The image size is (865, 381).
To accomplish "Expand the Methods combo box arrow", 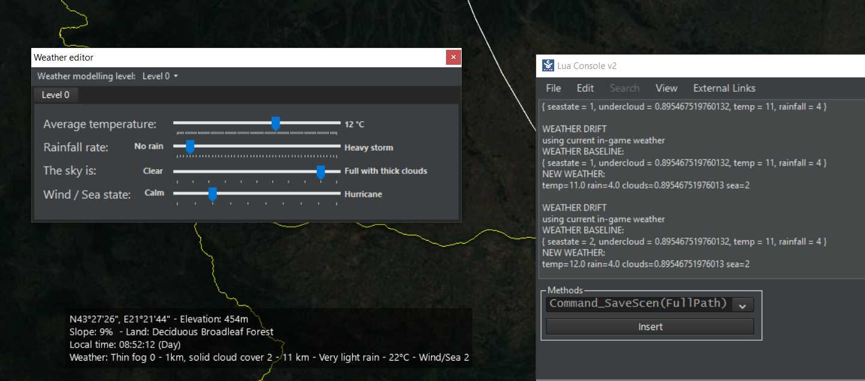I will pos(742,305).
